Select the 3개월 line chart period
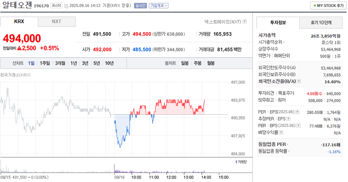This screenshot has height=182, width=348. 60,63
